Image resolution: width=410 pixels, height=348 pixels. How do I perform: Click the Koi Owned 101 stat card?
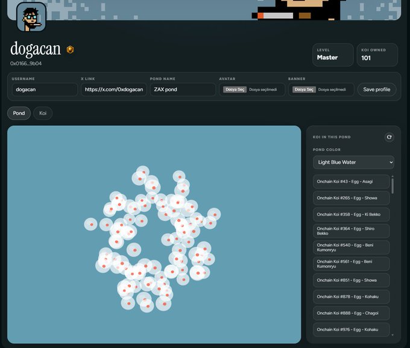[377, 55]
